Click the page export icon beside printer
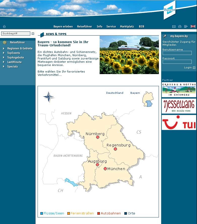The image size is (197, 224). click(186, 26)
